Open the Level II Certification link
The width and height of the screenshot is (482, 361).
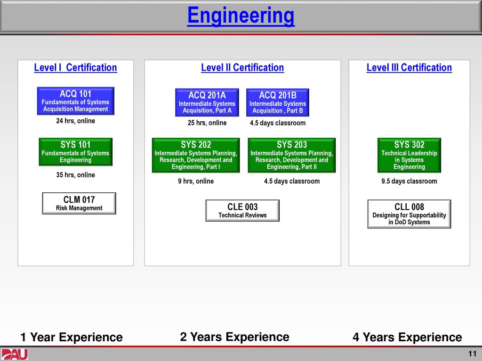click(242, 67)
